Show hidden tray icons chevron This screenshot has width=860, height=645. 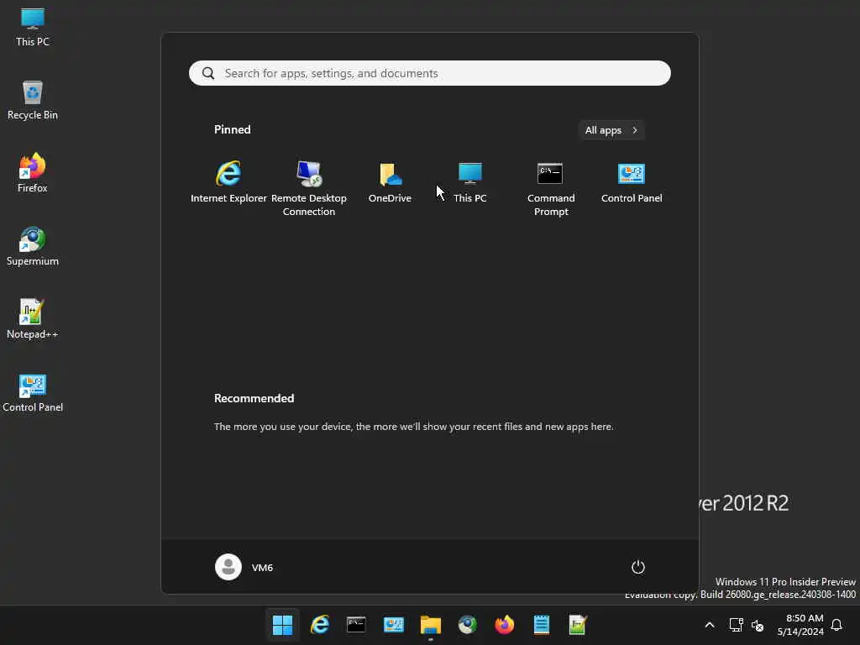click(709, 625)
